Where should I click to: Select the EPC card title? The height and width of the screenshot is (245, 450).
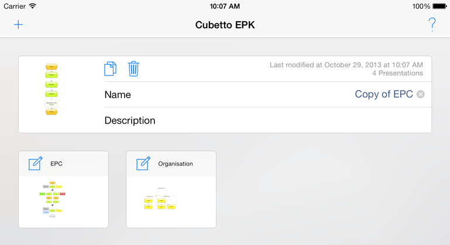tap(56, 164)
